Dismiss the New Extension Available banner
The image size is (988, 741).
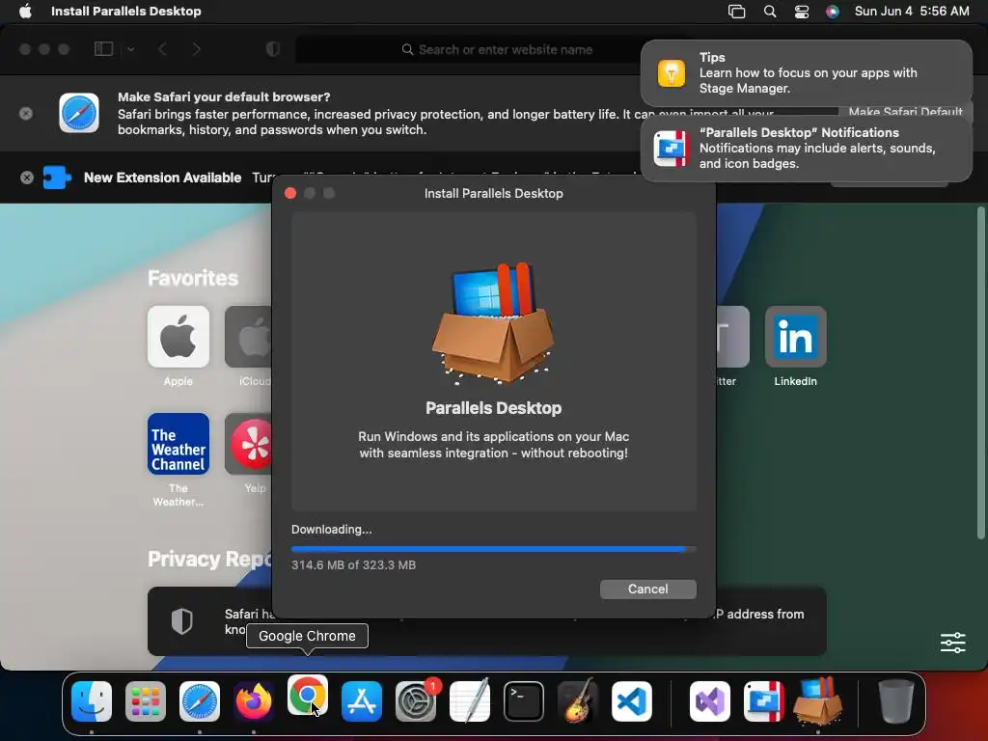point(26,178)
